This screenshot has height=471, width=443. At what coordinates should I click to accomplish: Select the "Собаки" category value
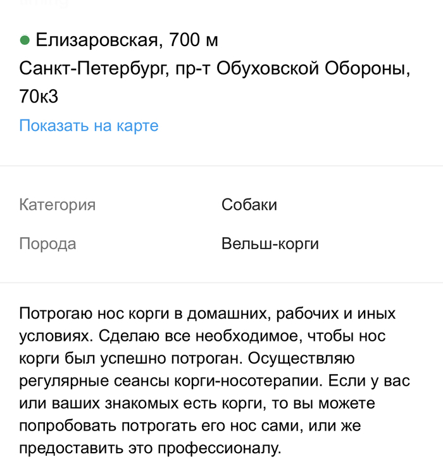(249, 205)
